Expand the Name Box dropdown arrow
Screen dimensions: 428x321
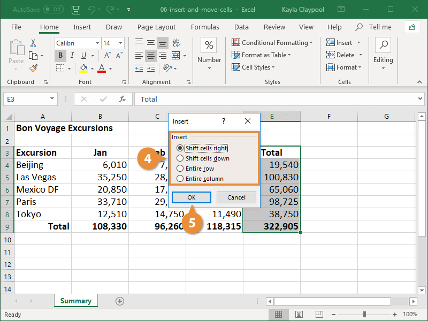(52, 99)
